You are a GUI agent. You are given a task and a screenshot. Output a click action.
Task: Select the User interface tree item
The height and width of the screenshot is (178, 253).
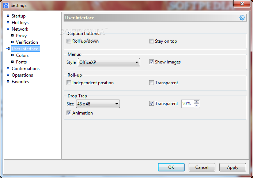[25, 49]
